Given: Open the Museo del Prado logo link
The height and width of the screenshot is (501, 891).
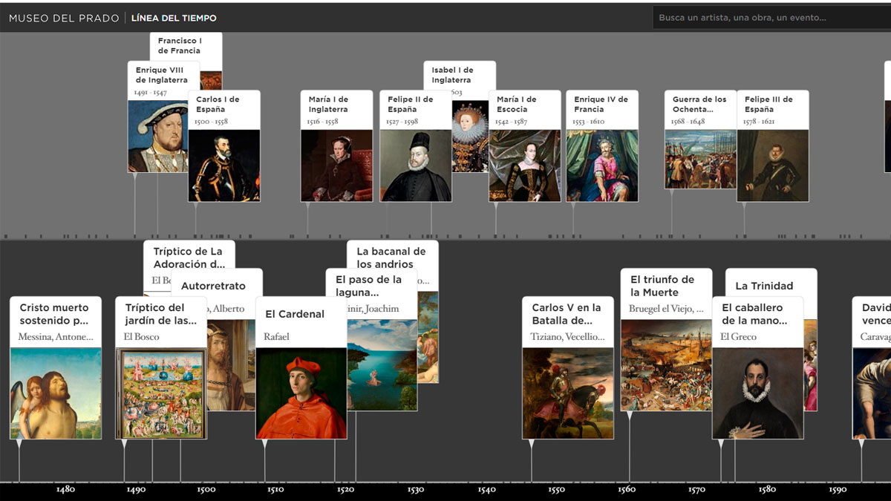Looking at the screenshot, I should point(63,18).
